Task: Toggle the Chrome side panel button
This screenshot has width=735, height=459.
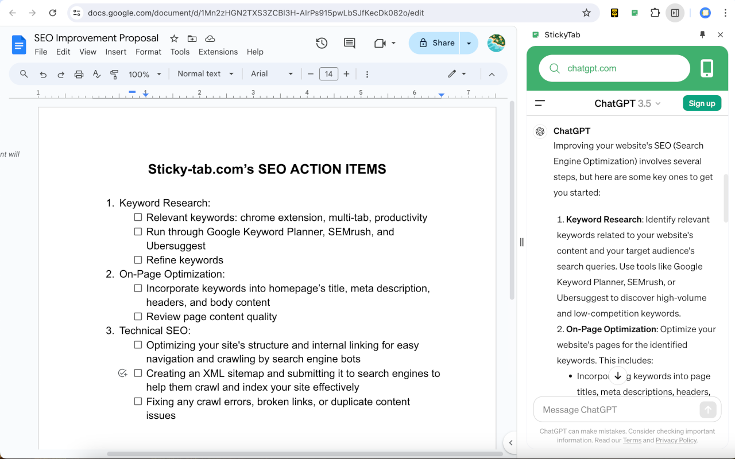Action: tap(675, 13)
